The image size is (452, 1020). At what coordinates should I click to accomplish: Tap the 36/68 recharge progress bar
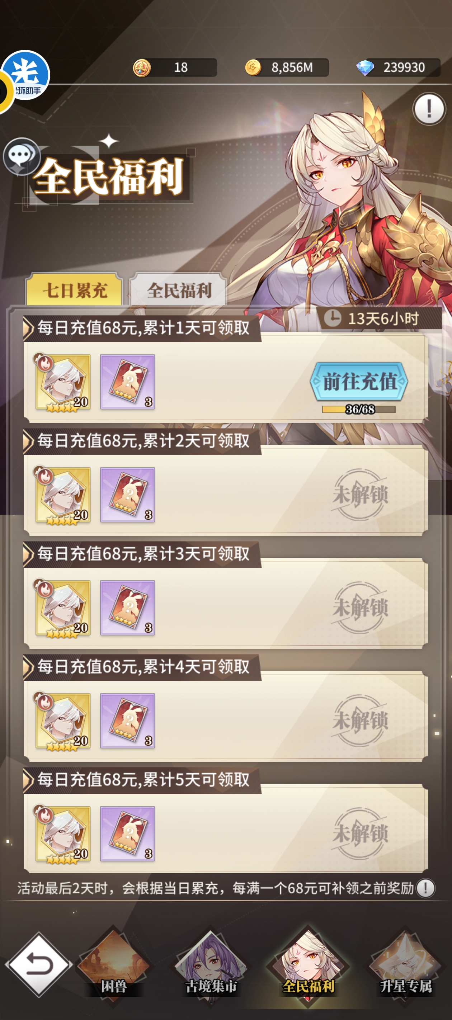click(359, 409)
